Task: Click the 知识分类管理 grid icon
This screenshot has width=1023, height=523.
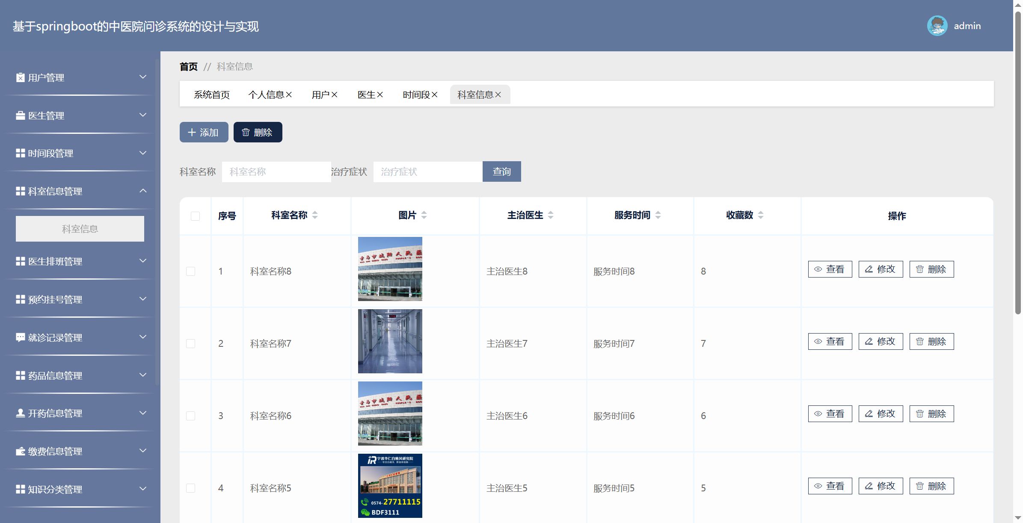Action: [20, 489]
